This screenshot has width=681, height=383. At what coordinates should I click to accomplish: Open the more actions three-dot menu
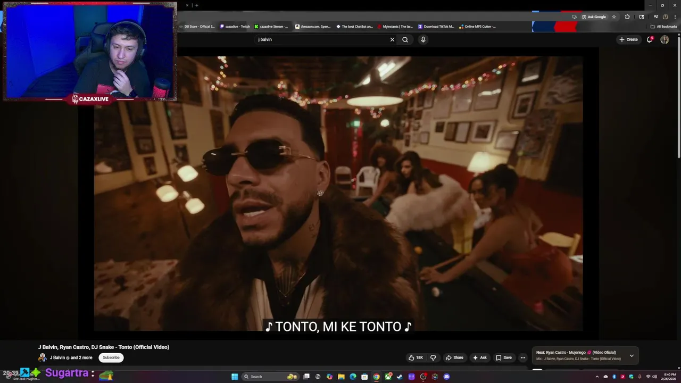coord(523,357)
